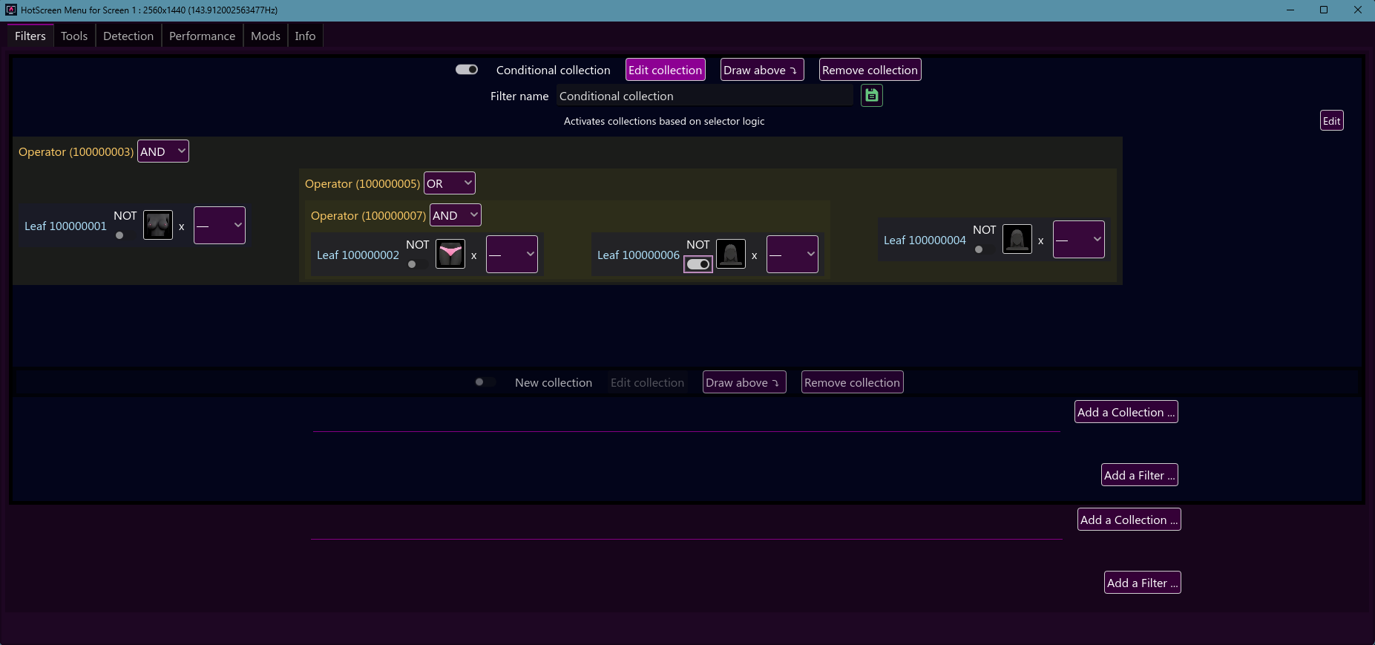Image resolution: width=1375 pixels, height=645 pixels.
Task: Click Draw above for Conditional collection
Action: (x=762, y=70)
